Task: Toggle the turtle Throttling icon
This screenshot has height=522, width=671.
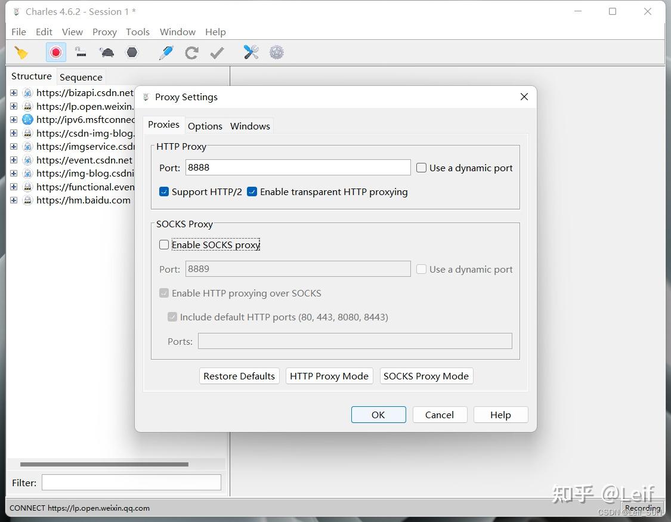Action: 106,52
